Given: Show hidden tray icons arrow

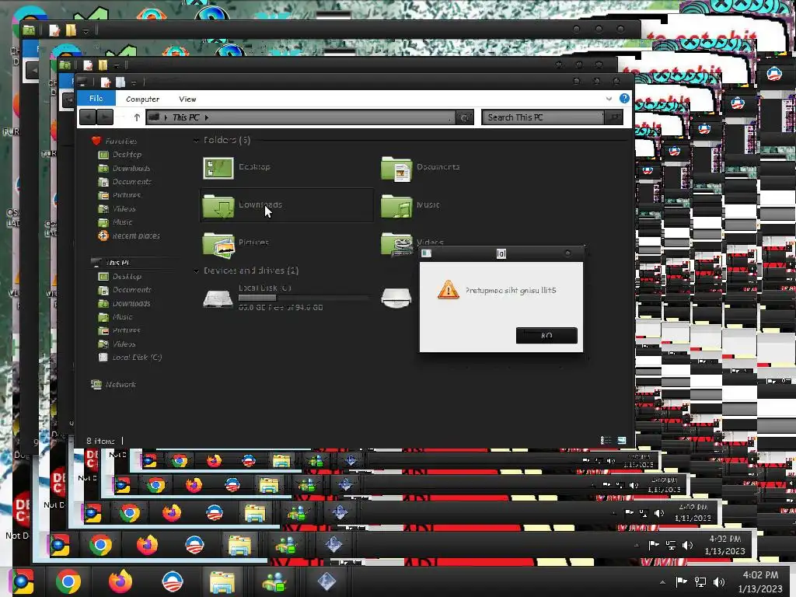Looking at the screenshot, I should click(x=662, y=582).
